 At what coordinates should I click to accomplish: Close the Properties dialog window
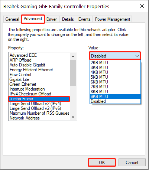pyautogui.click(x=142, y=6)
